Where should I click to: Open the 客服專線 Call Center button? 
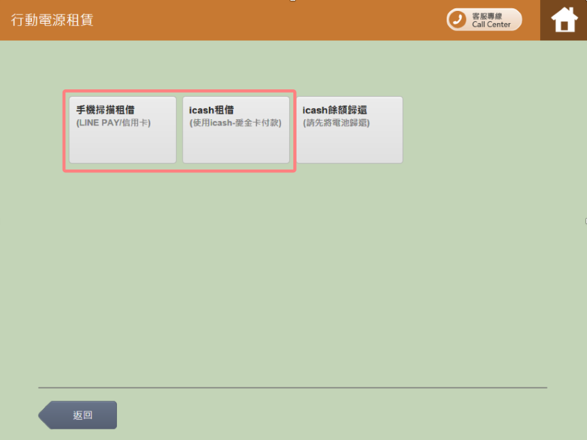[484, 20]
